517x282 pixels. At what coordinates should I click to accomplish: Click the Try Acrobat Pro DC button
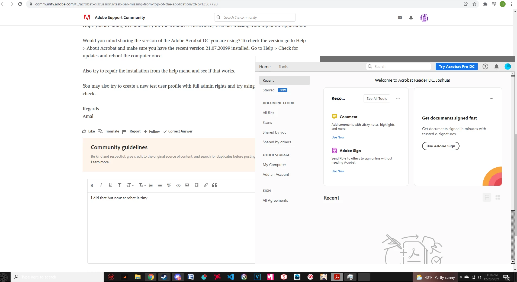tap(457, 67)
